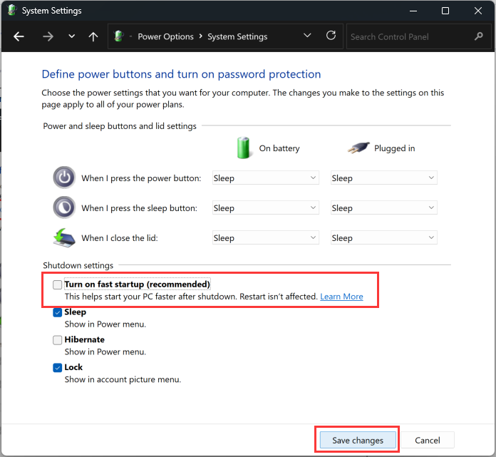Click "When I press the power button:" label
This screenshot has width=496, height=457.
tap(141, 178)
